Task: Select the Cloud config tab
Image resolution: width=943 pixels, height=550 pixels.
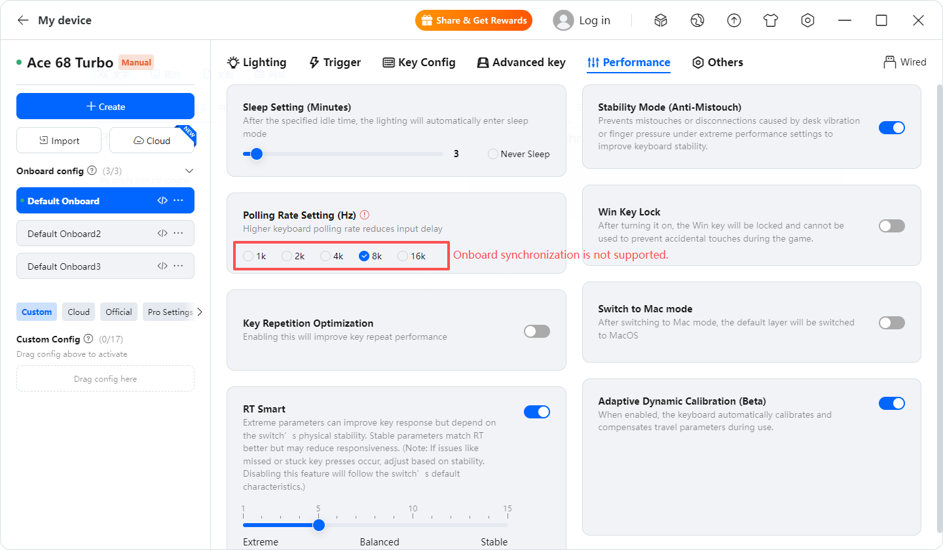Action: click(79, 312)
